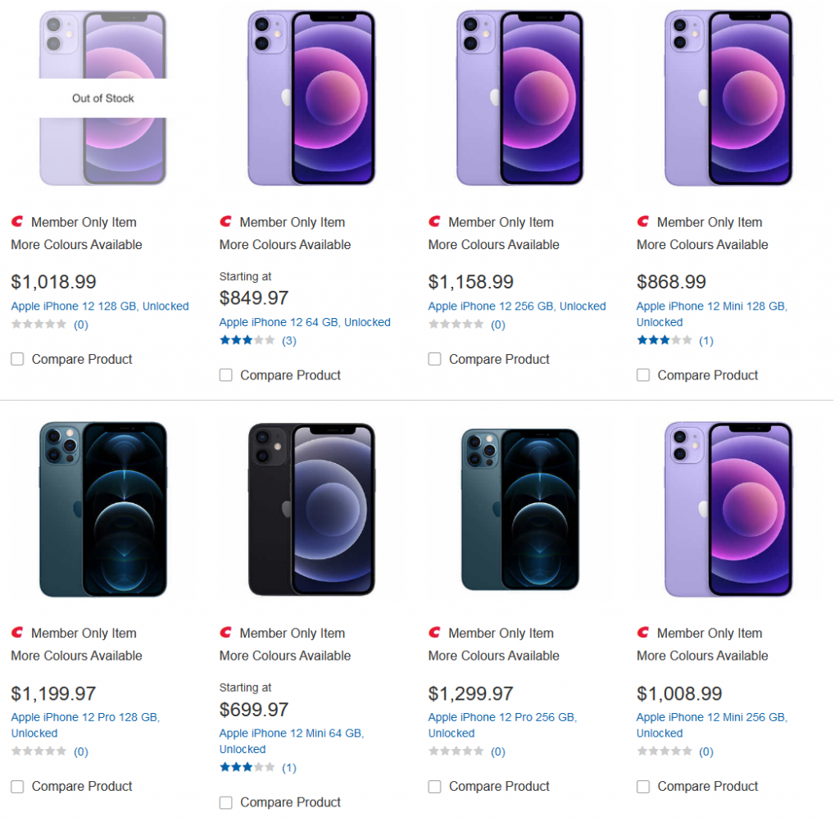Click the star rating on iPhone 12 Pro 128 GB
The height and width of the screenshot is (822, 839).
click(34, 751)
